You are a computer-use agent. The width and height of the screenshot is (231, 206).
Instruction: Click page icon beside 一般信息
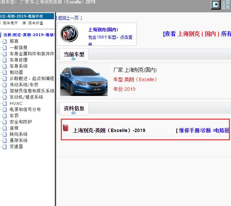[5, 47]
